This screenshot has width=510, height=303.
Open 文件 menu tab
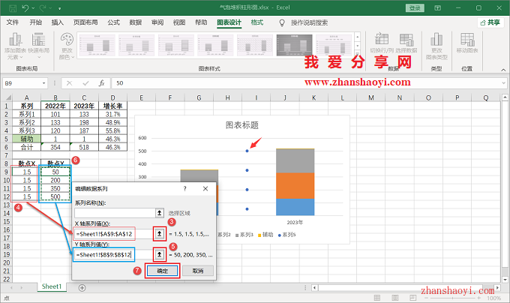[x=12, y=22]
